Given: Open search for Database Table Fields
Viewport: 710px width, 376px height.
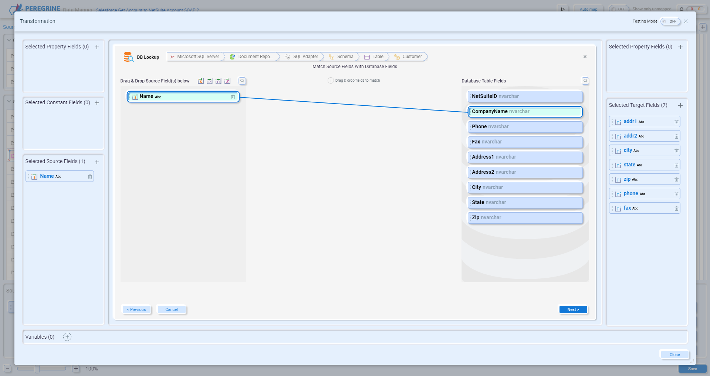Looking at the screenshot, I should coord(585,81).
